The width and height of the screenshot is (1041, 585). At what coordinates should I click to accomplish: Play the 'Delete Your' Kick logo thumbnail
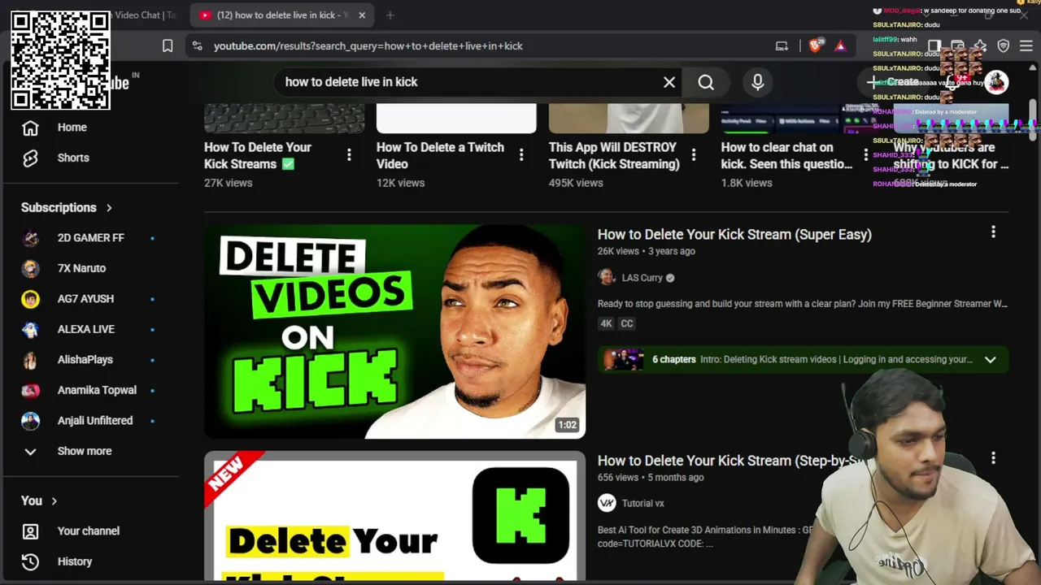(x=394, y=517)
